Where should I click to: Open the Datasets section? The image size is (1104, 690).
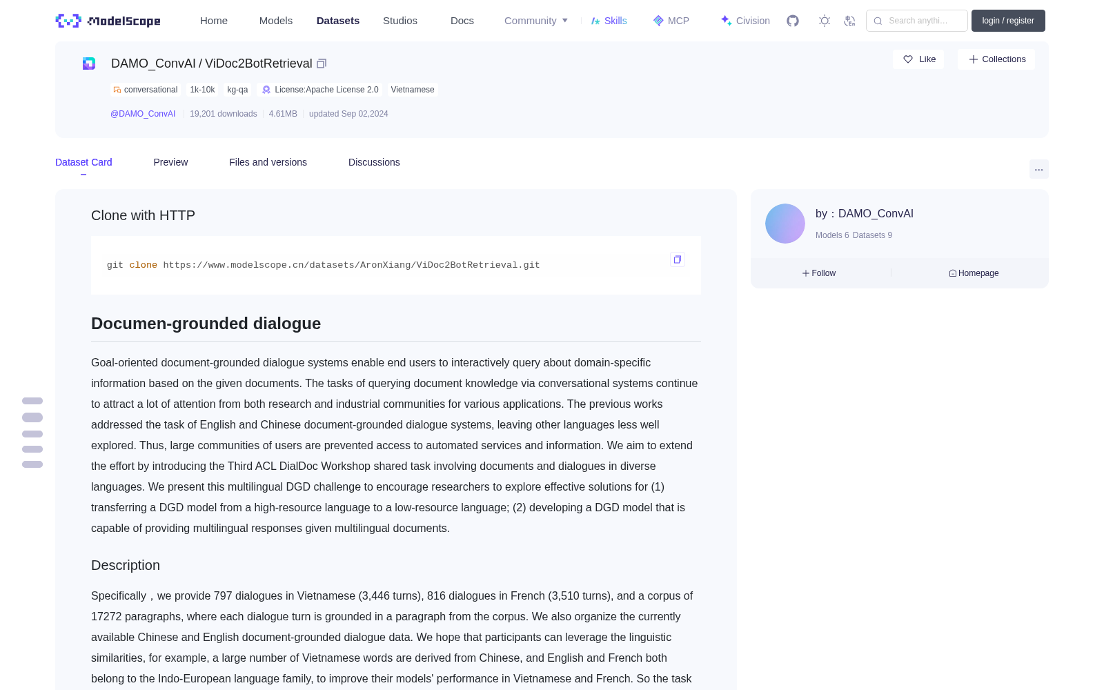pyautogui.click(x=338, y=21)
